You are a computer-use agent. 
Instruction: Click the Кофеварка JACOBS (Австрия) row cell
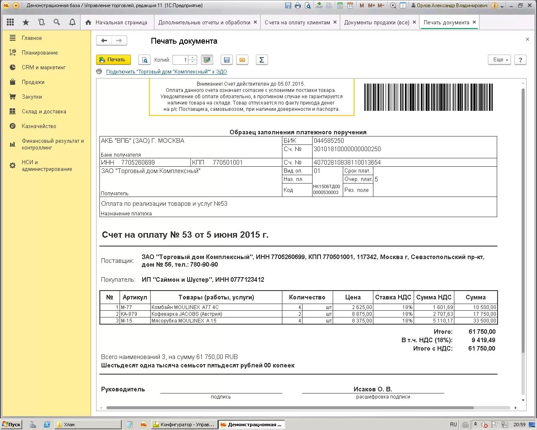[x=216, y=314]
